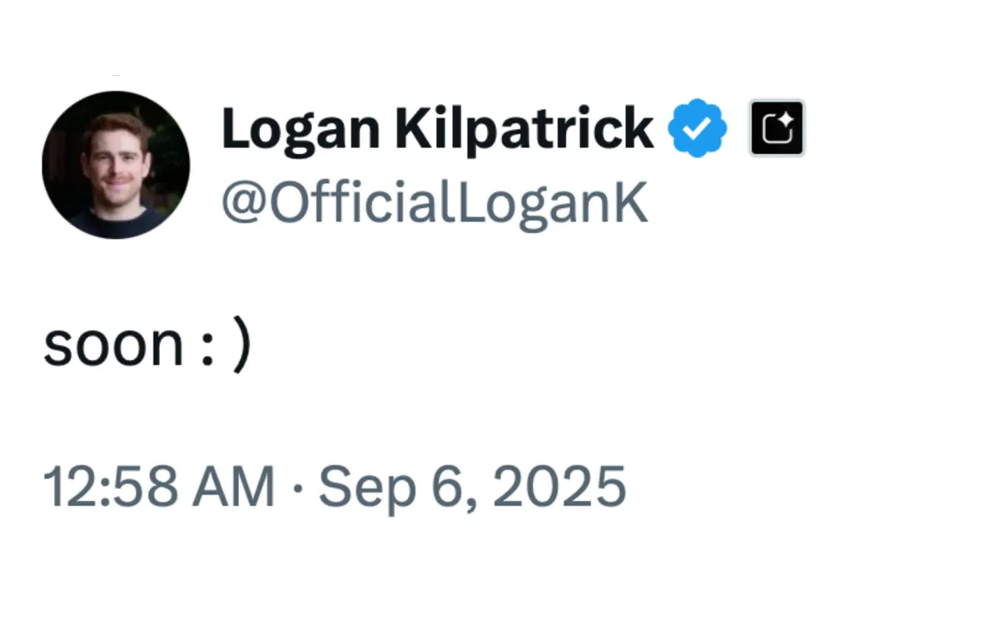Click the white check inside the blue badge

(698, 128)
